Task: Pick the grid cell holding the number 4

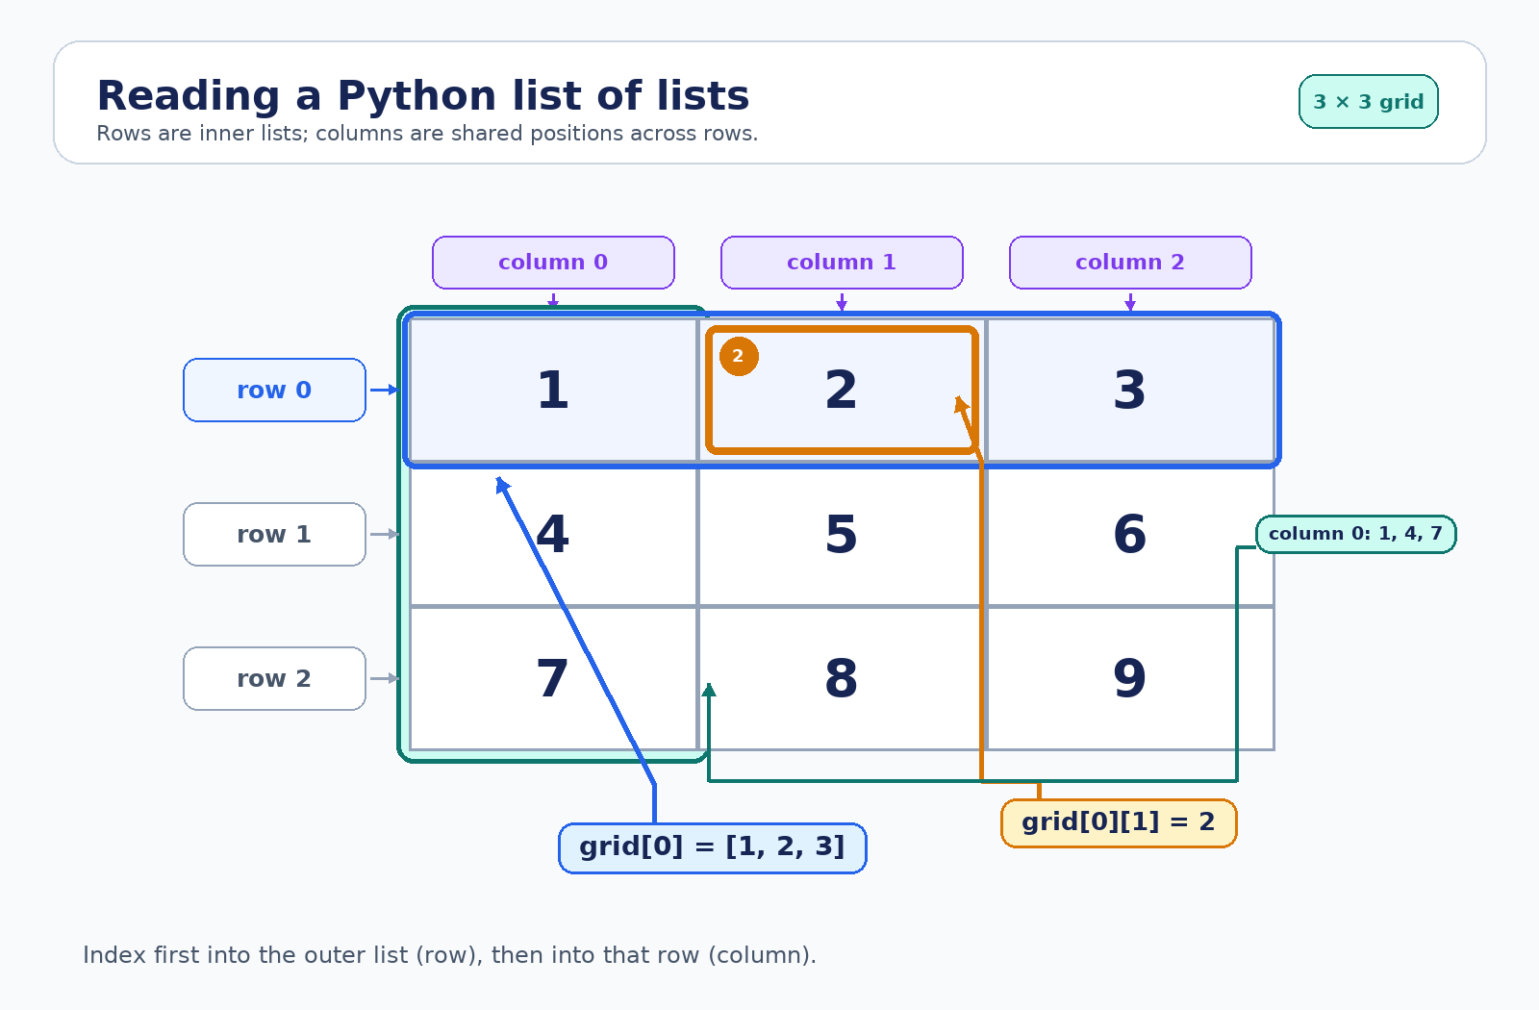Action: (553, 534)
